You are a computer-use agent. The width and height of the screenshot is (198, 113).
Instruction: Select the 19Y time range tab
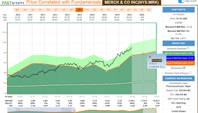[x=25, y=10]
